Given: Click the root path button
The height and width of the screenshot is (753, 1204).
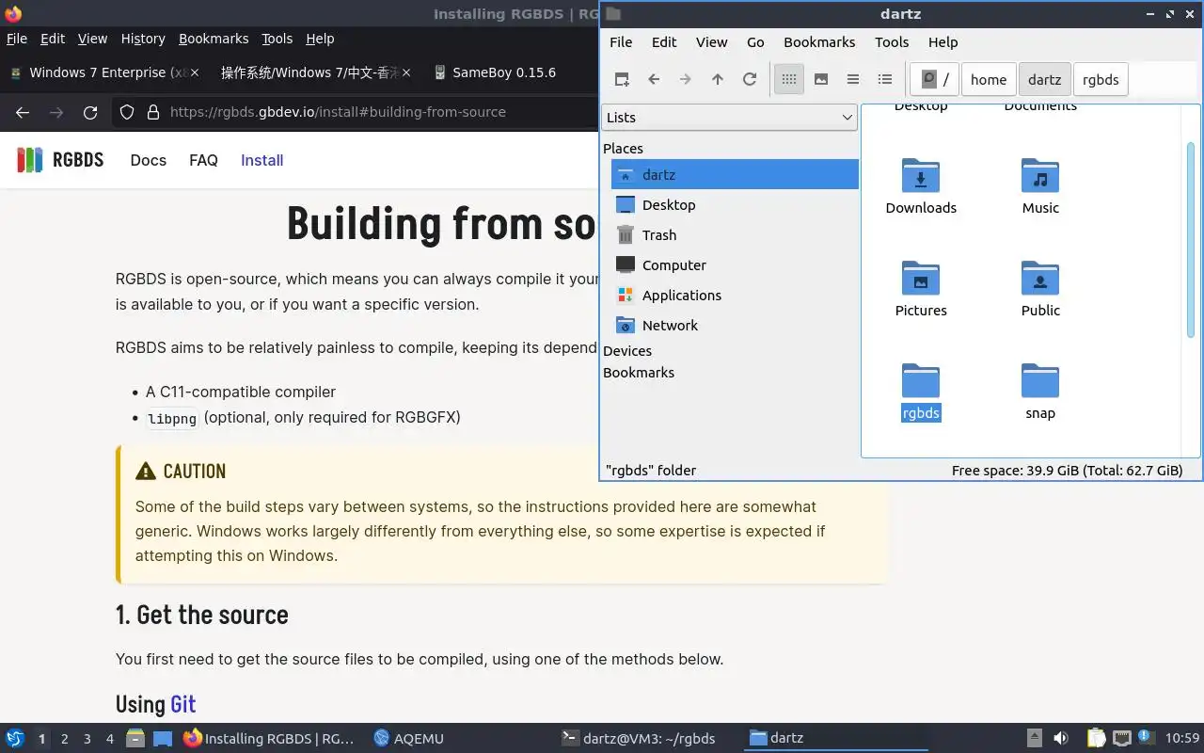Looking at the screenshot, I should (x=934, y=79).
